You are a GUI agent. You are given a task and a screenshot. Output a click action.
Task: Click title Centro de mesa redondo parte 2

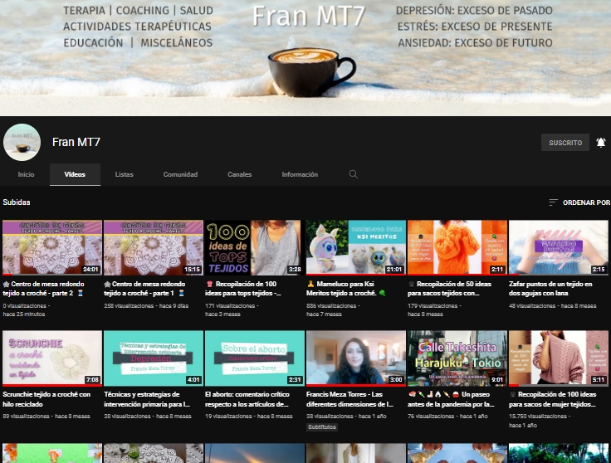44,289
